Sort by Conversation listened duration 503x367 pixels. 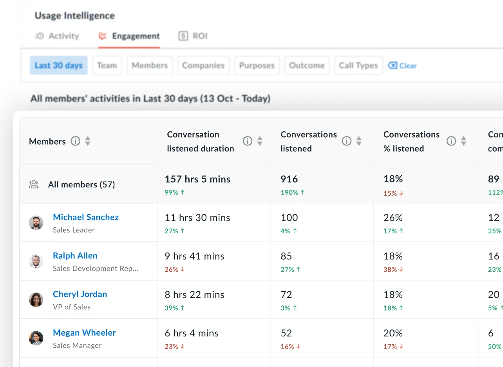coord(260,141)
